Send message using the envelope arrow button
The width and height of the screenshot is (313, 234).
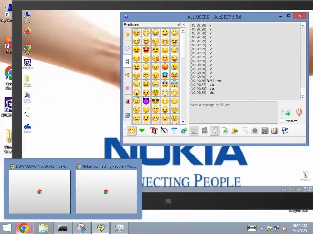pyautogui.click(x=285, y=112)
